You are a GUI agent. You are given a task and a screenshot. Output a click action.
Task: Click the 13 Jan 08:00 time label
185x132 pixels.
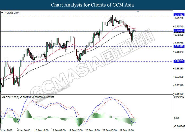coord(58,130)
